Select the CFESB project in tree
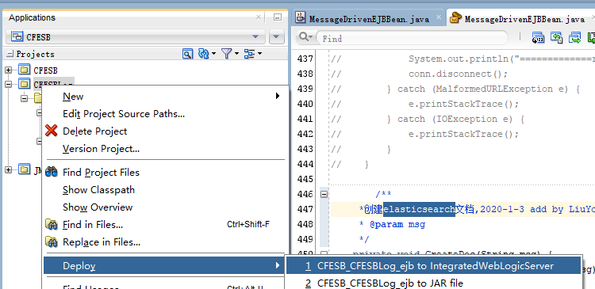The width and height of the screenshot is (595, 289). click(x=45, y=70)
